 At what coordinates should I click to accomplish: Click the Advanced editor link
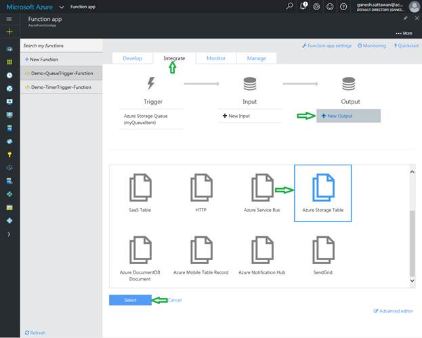395,311
